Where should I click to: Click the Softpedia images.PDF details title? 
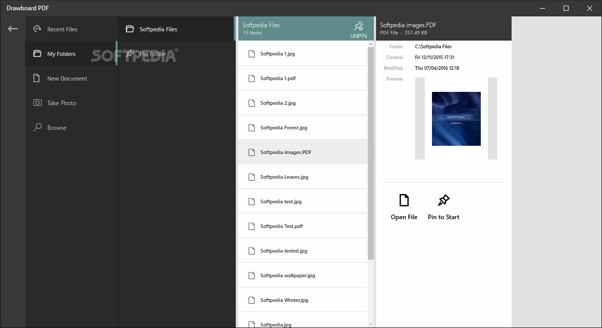click(408, 25)
